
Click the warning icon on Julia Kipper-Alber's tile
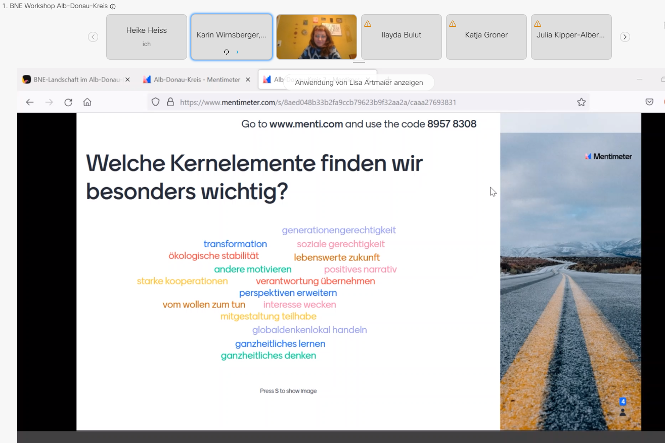[538, 24]
